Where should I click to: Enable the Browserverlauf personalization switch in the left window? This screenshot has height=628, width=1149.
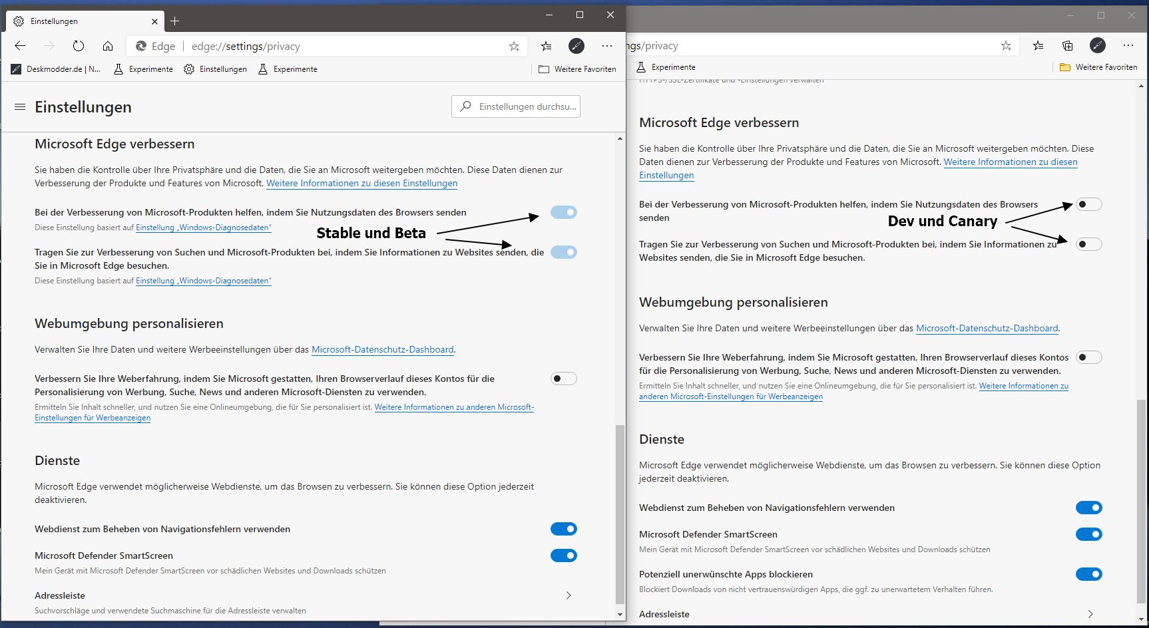tap(564, 379)
